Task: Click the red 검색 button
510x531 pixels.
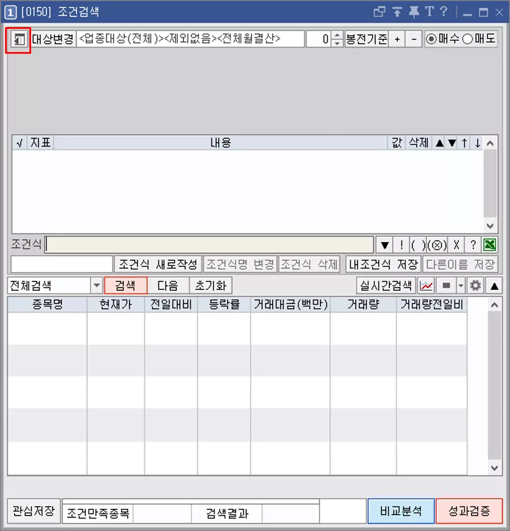Action: point(126,286)
